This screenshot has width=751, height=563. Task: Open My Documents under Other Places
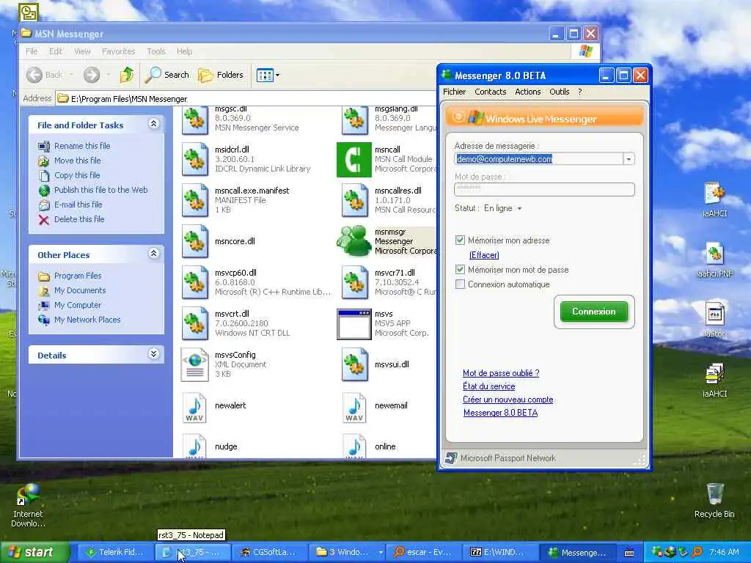80,290
